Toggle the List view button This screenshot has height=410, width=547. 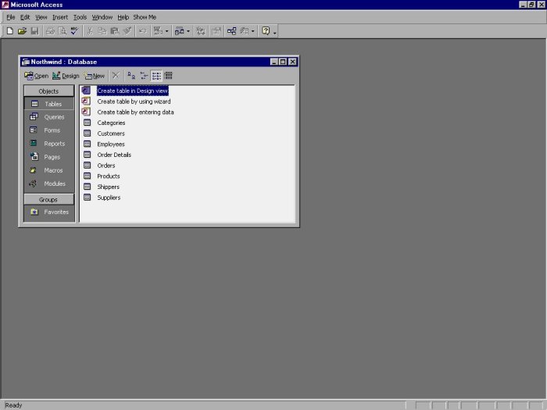pyautogui.click(x=156, y=76)
